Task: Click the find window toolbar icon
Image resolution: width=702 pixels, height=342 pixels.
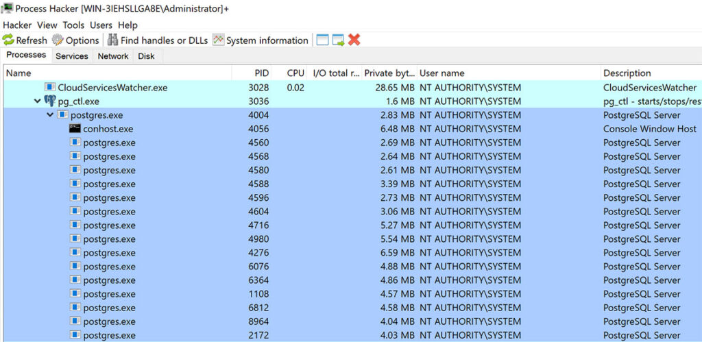Action: [322, 40]
